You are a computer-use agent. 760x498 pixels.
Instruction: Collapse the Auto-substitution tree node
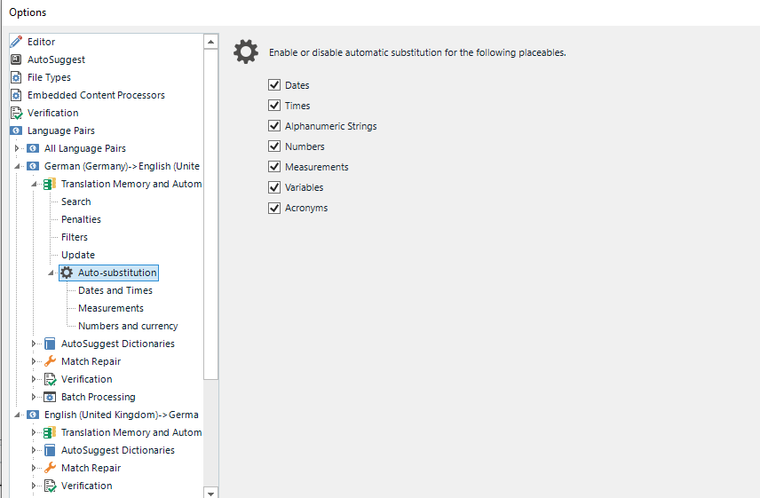tap(51, 273)
